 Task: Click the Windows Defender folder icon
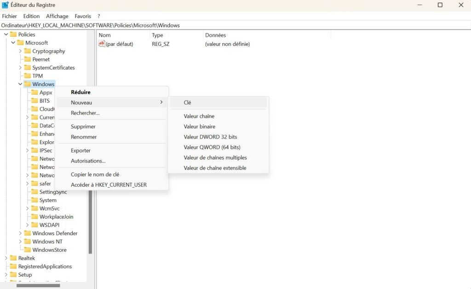coord(28,233)
